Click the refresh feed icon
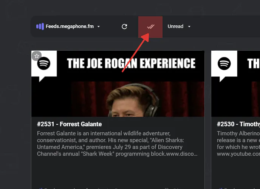 click(x=124, y=26)
